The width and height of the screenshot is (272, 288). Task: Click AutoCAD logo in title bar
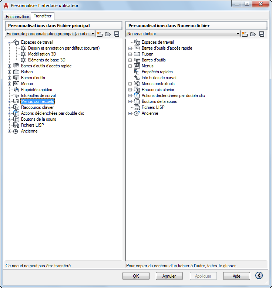pyautogui.click(x=6, y=6)
